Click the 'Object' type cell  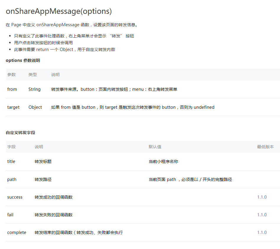pos(35,107)
